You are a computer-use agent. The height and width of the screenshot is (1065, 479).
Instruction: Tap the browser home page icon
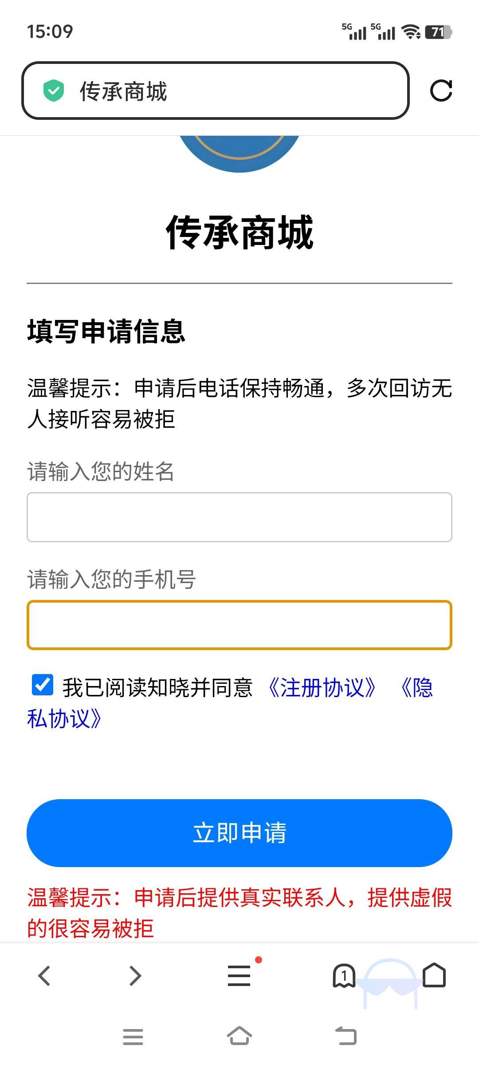pos(434,975)
